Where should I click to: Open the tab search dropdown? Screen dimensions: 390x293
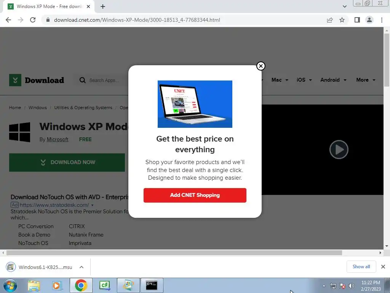coord(344,6)
